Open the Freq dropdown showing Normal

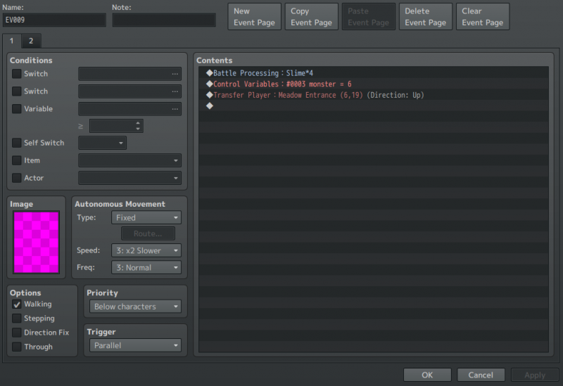146,267
